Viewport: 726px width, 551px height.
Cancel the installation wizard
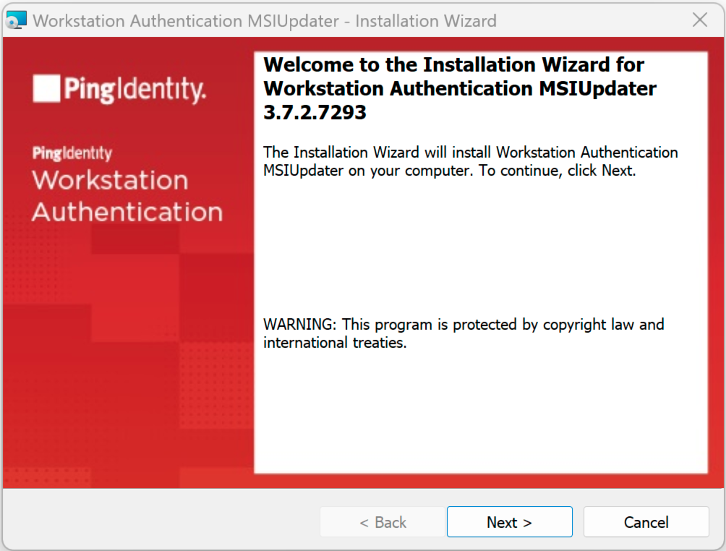[x=646, y=522]
